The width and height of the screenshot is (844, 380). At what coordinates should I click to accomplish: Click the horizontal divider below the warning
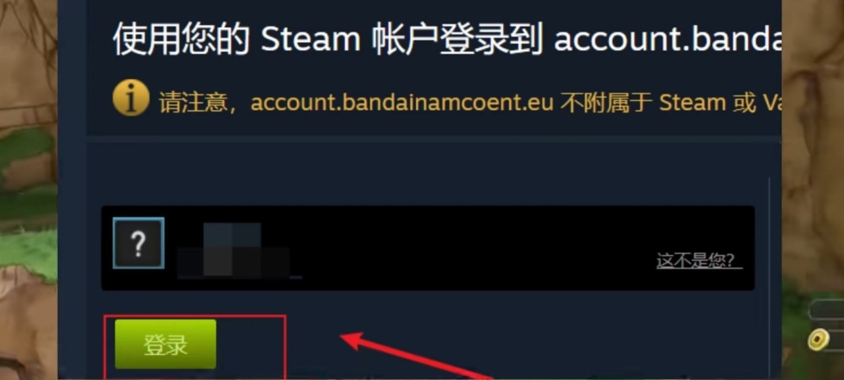434,139
